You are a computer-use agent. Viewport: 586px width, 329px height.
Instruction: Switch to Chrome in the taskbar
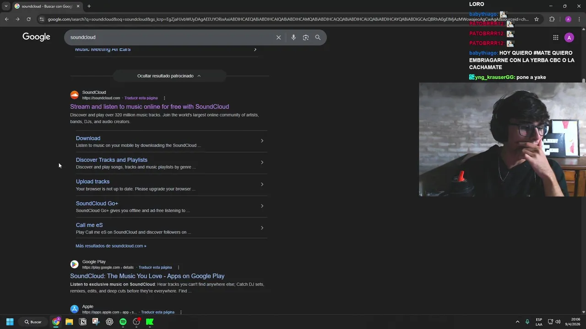[56, 322]
